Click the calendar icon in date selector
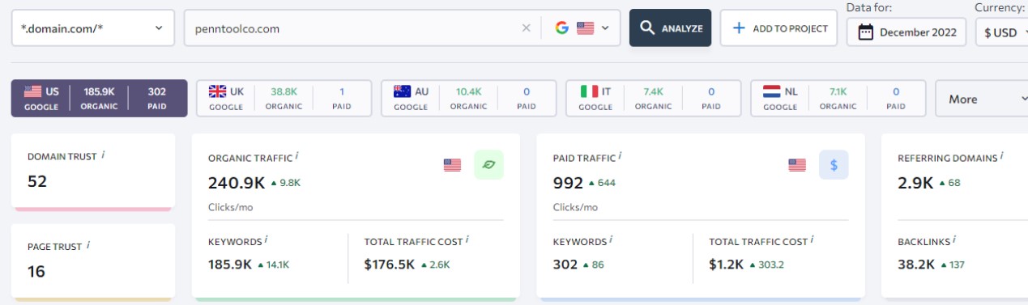The height and width of the screenshot is (305, 1028). pos(865,32)
